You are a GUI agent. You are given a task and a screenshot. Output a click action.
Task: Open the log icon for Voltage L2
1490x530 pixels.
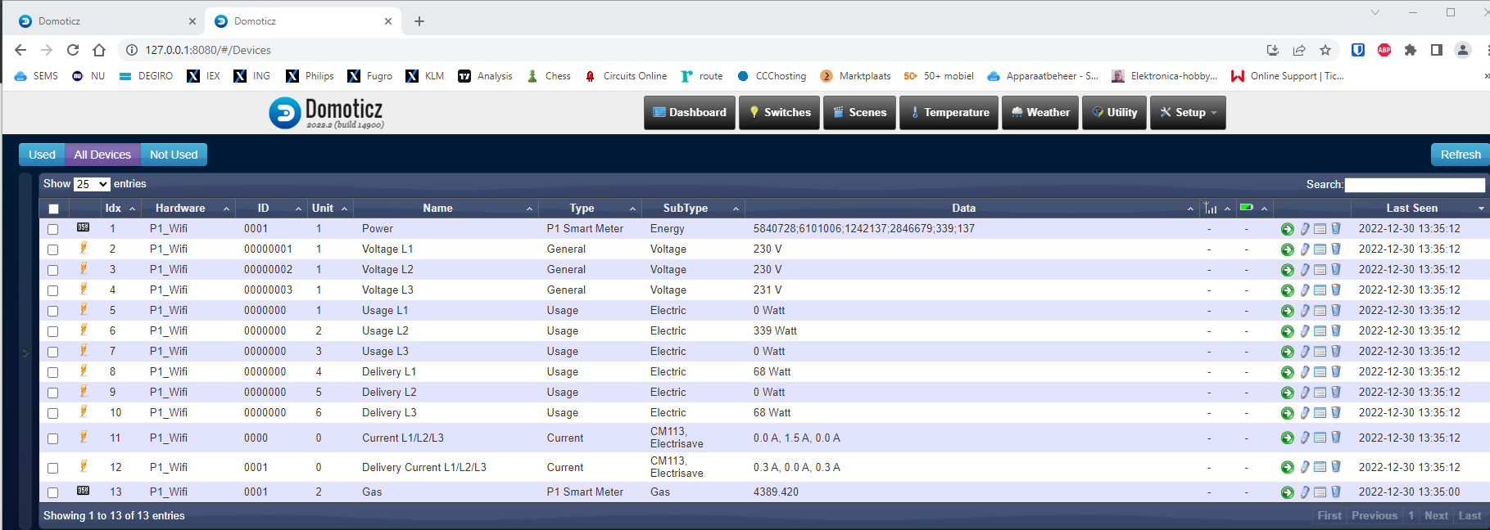pyautogui.click(x=1320, y=270)
